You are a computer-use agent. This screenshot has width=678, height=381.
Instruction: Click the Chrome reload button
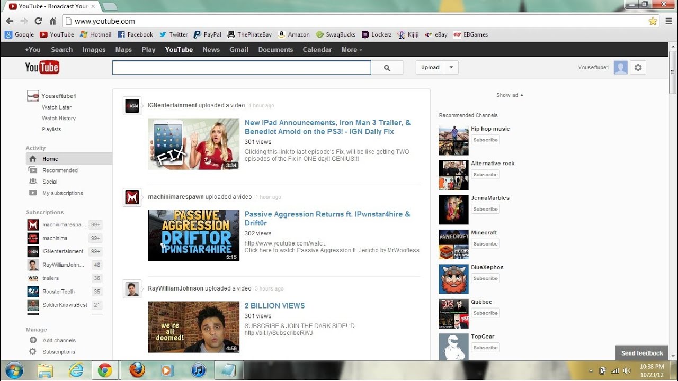point(38,21)
